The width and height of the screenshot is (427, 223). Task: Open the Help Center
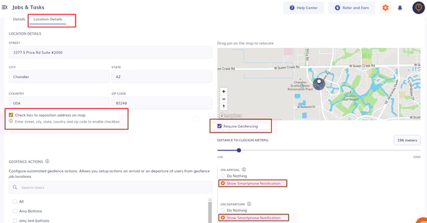[303, 8]
